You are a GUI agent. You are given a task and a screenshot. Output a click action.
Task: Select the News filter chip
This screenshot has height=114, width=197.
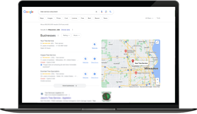point(106,18)
